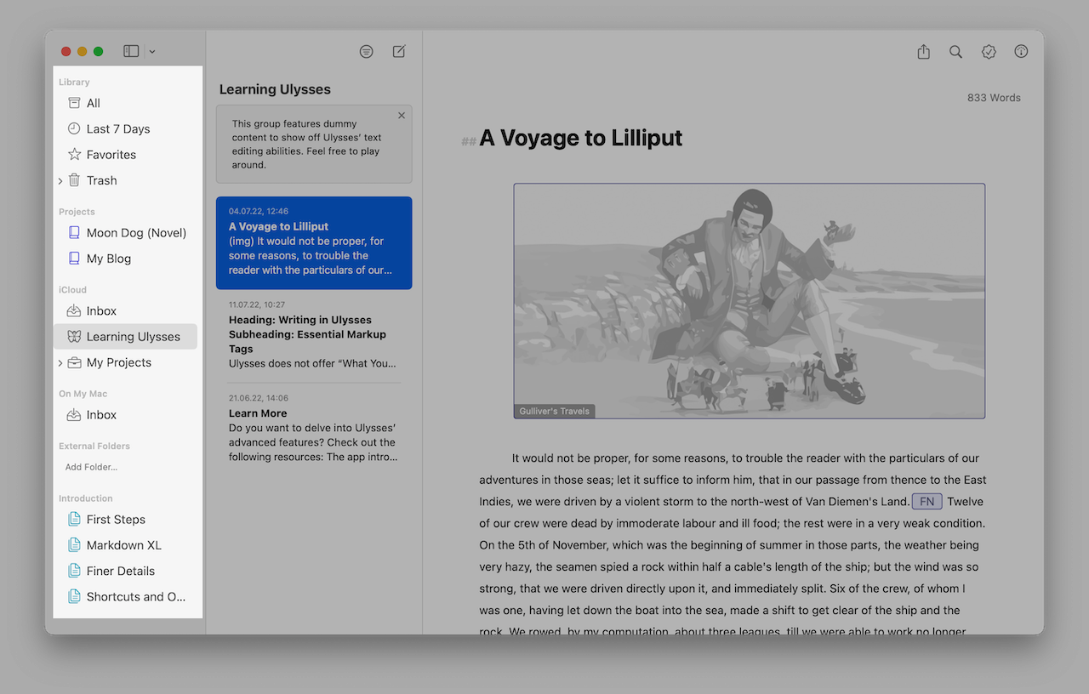Viewport: 1089px width, 694px height.
Task: Click the star icon beside Favorites
Action: tap(74, 155)
